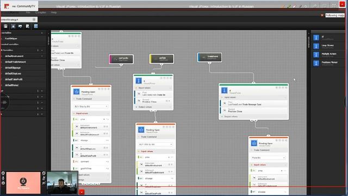Viewport: 348px width, 196px height.
Task: Click the Trade Message Type row in right If block
Action: (253, 103)
